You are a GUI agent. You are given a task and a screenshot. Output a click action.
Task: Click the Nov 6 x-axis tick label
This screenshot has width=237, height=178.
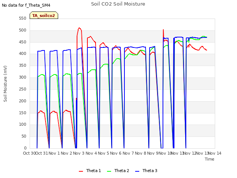click(x=116, y=153)
